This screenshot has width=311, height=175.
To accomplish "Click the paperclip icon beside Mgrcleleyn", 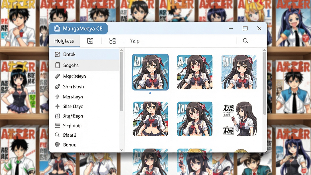I will pyautogui.click(x=57, y=76).
